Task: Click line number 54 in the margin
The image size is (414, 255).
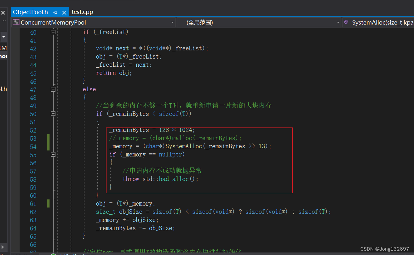Action: pyautogui.click(x=33, y=147)
